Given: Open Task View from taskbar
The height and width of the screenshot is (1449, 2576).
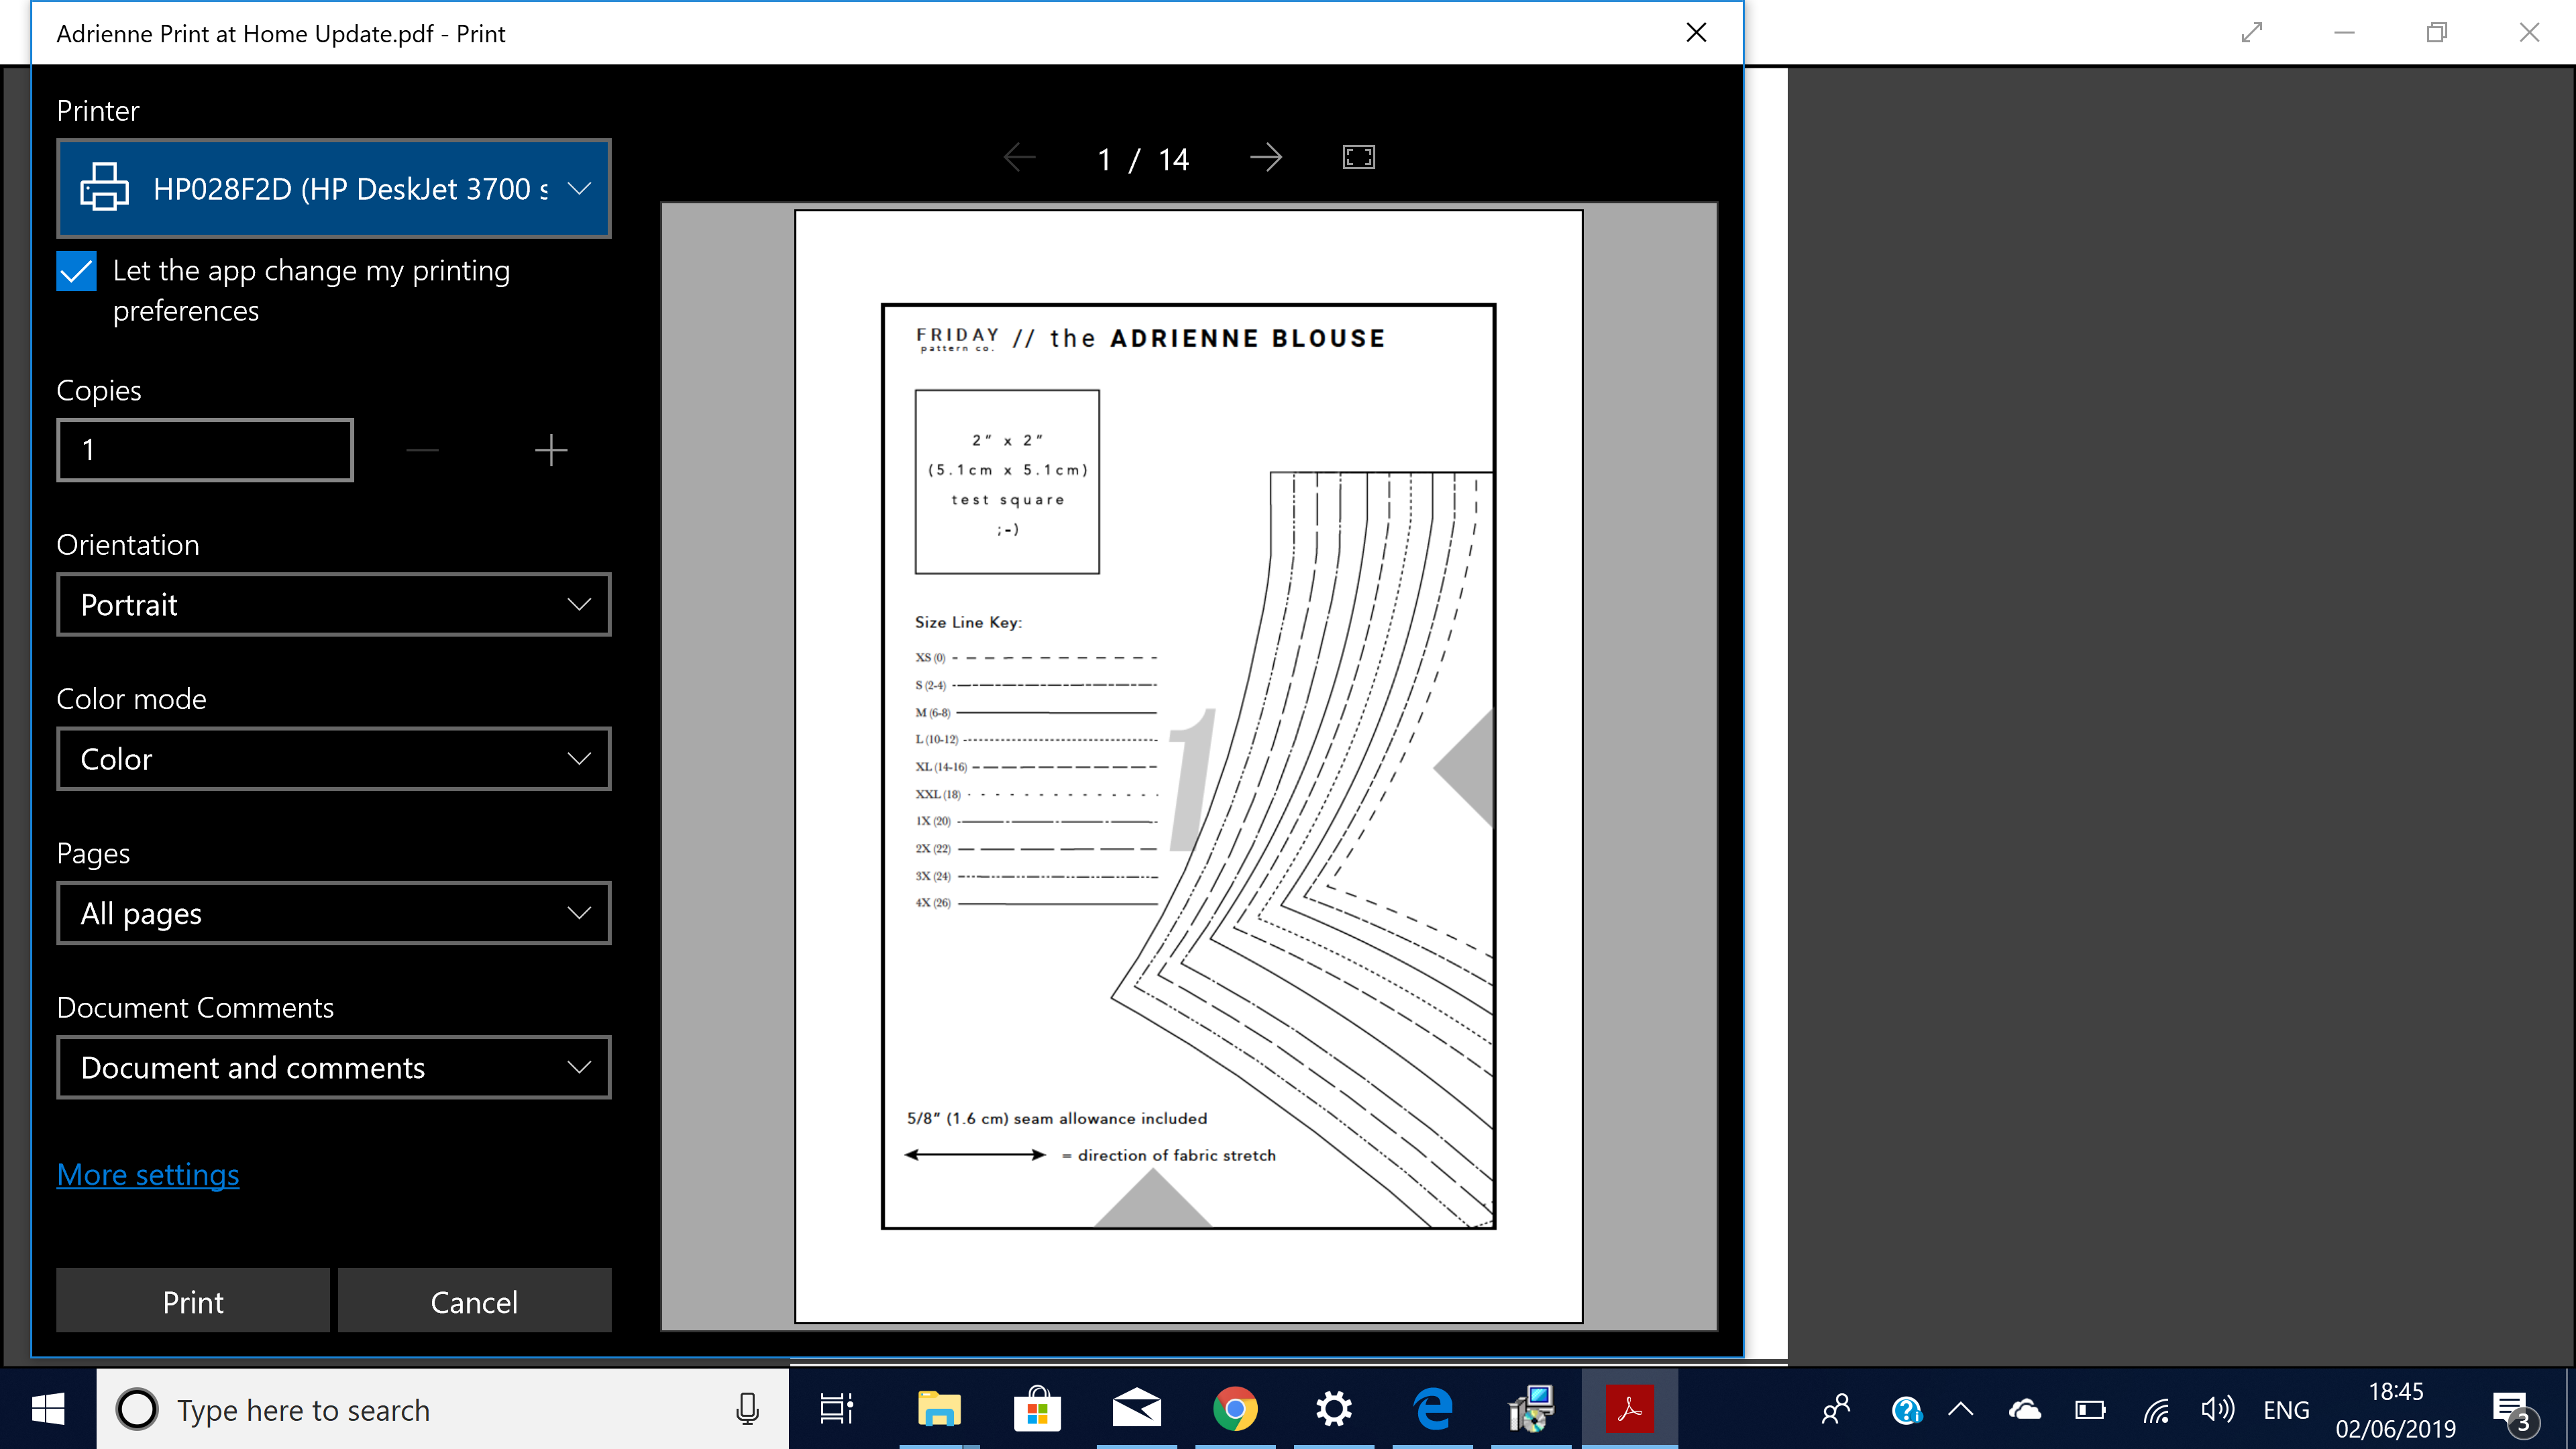Looking at the screenshot, I should click(837, 1410).
